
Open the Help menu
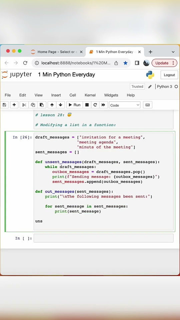point(131,95)
